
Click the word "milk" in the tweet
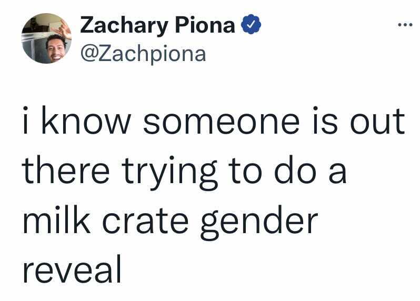(x=57, y=219)
